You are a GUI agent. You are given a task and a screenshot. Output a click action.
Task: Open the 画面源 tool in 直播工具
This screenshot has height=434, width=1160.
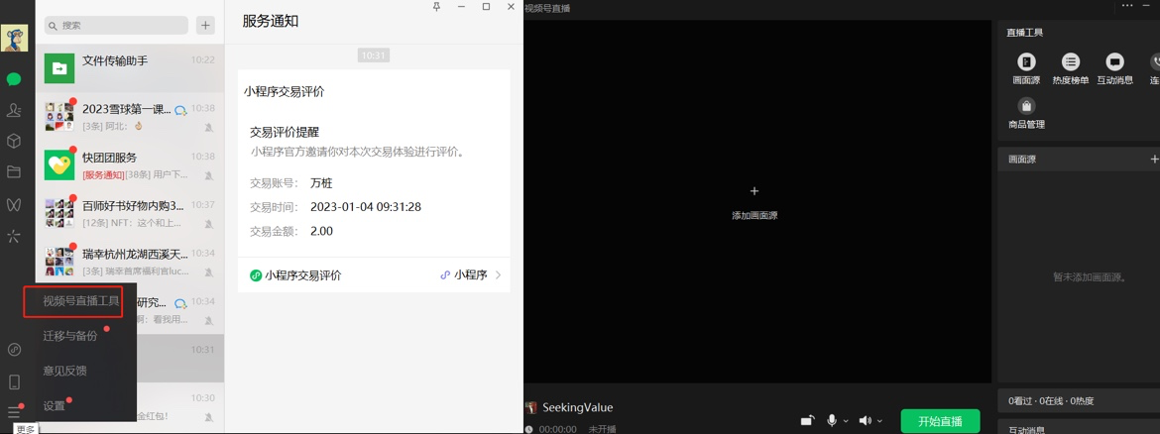click(1026, 68)
